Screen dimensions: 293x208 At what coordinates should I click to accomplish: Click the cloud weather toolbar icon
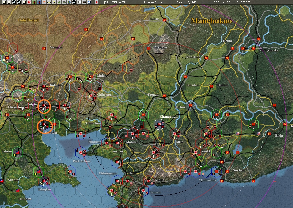(x=89, y=2)
